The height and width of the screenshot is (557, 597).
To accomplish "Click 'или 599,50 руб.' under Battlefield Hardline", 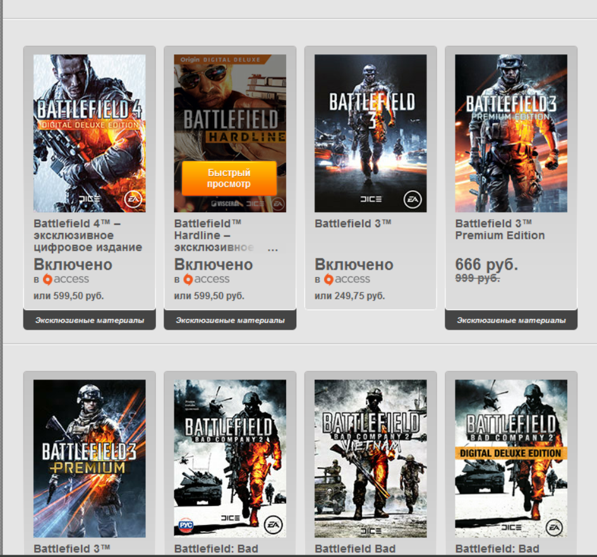I will tap(209, 296).
